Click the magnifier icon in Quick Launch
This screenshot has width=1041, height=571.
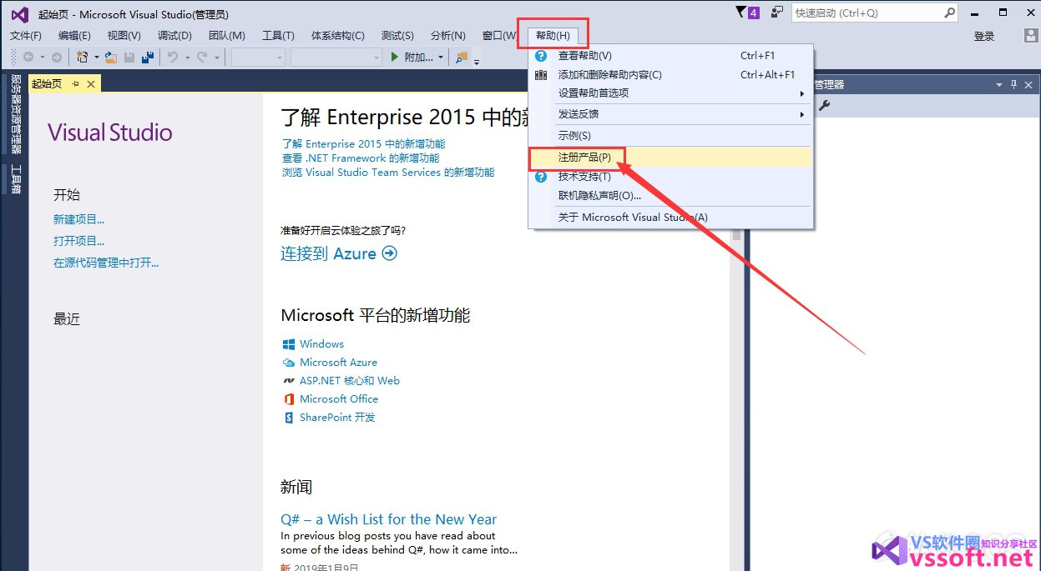point(949,13)
